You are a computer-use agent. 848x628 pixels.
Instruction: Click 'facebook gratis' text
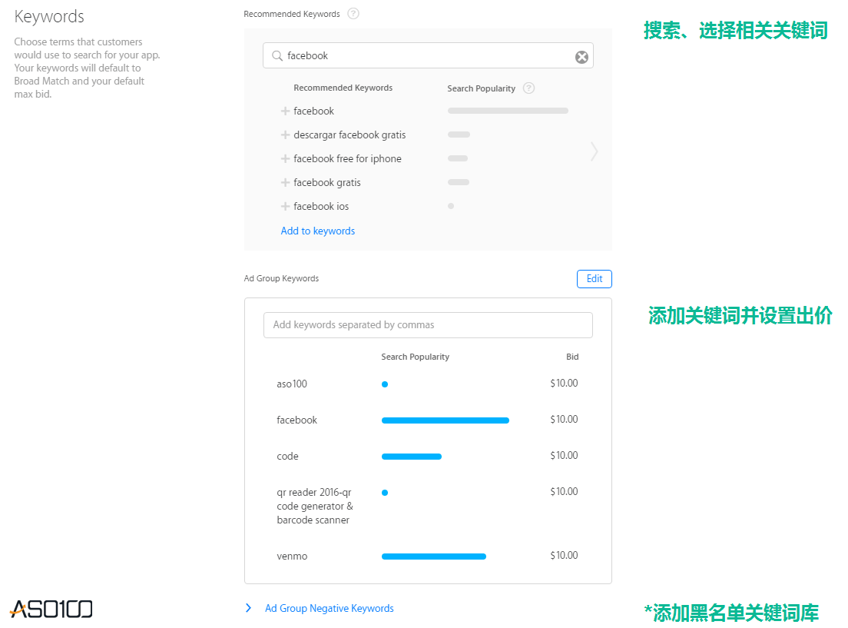[x=326, y=182]
